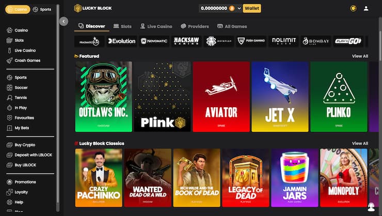This screenshot has height=216, width=382.
Task: Open the Live Casino tab
Action: tap(156, 26)
